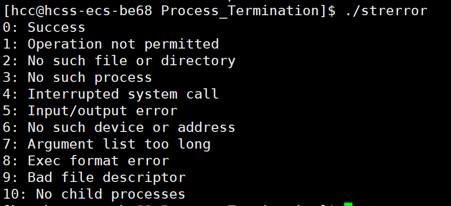
Task: Click the 'Input/output error' line
Action: coord(90,111)
